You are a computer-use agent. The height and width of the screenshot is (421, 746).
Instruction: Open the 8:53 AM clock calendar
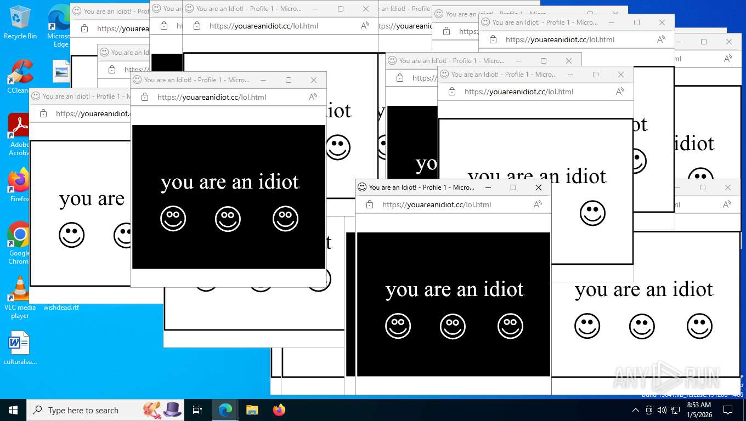coord(699,410)
